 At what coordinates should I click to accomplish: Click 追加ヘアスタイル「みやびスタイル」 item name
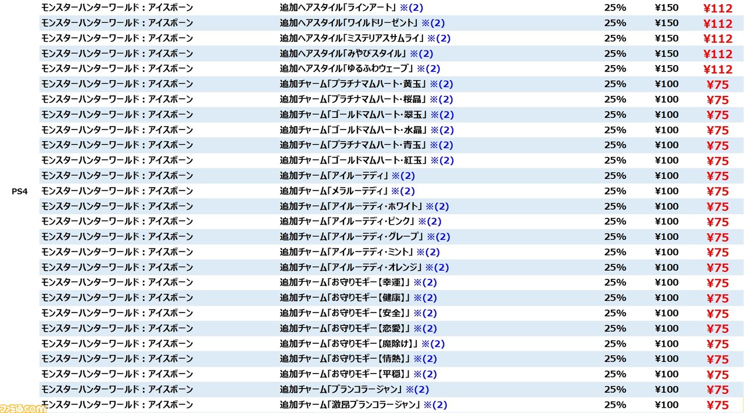coord(344,53)
